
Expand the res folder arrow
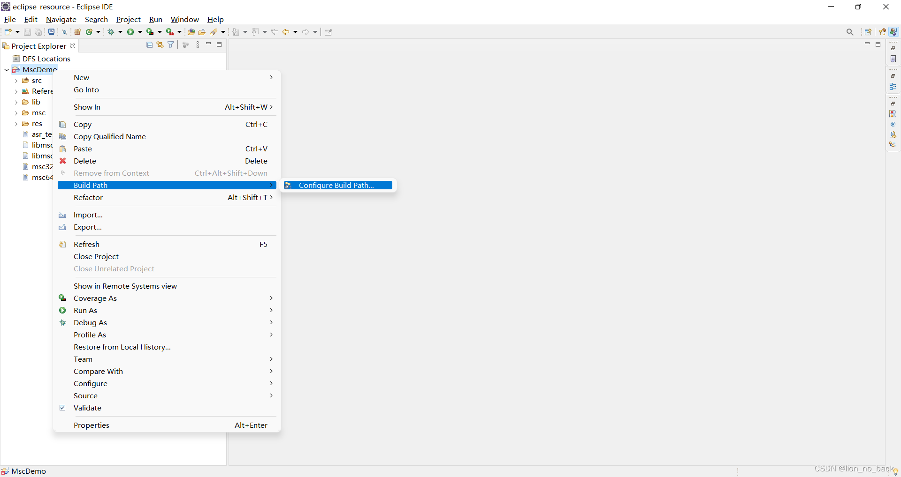pyautogui.click(x=16, y=124)
